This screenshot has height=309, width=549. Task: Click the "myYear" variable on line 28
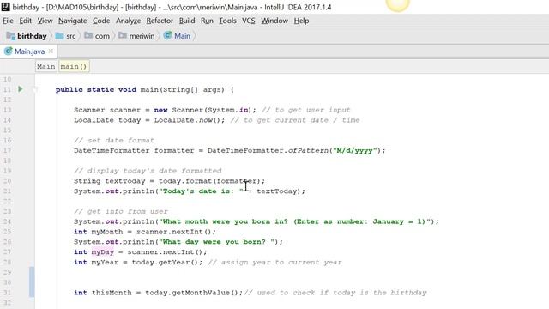[105, 262]
